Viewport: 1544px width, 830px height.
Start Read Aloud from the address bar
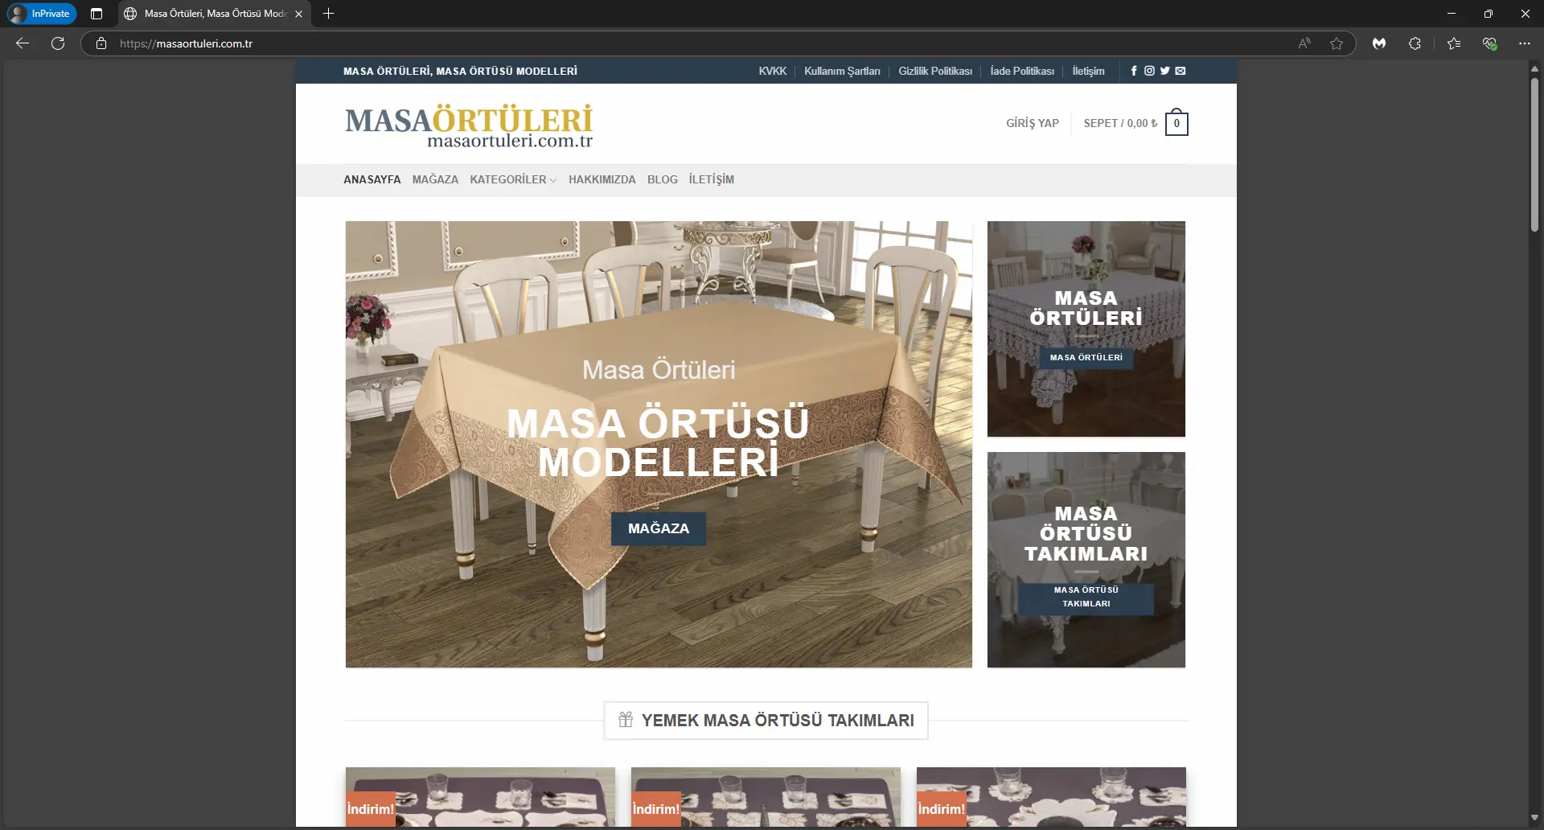(1304, 43)
